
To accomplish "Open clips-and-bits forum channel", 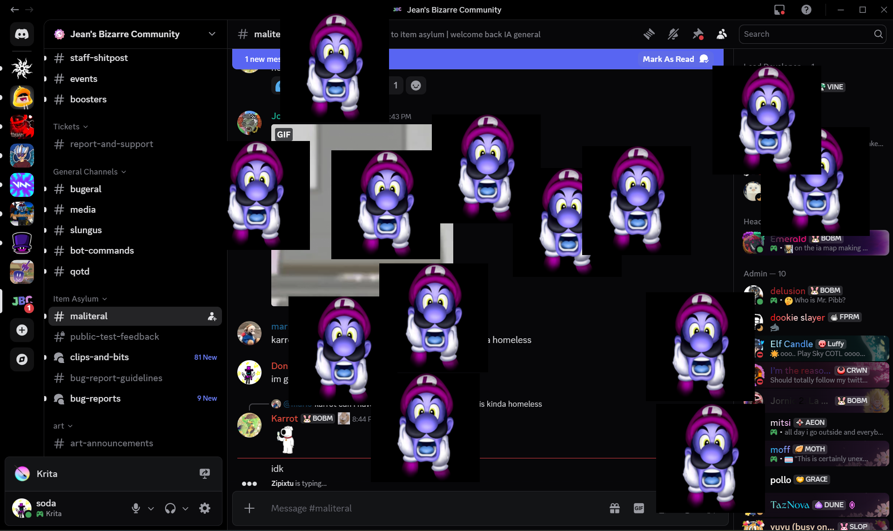I will (135, 357).
